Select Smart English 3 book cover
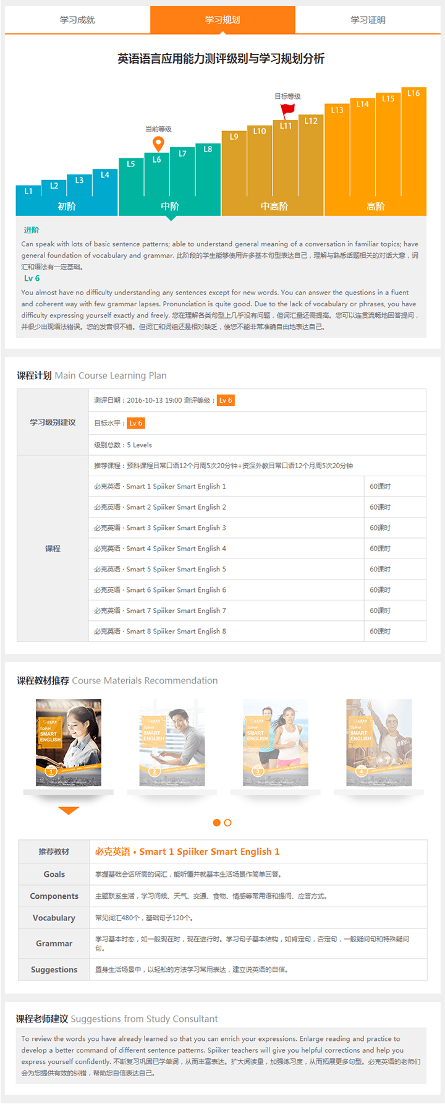Viewport: 445px width, 1104px height. (x=275, y=742)
